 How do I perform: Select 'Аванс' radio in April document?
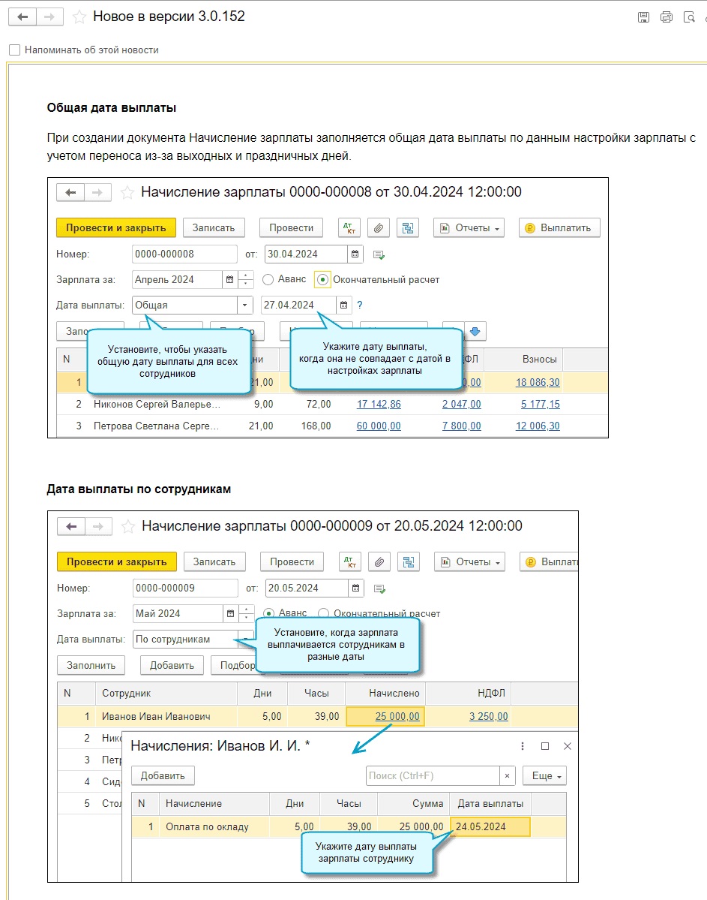coord(268,279)
